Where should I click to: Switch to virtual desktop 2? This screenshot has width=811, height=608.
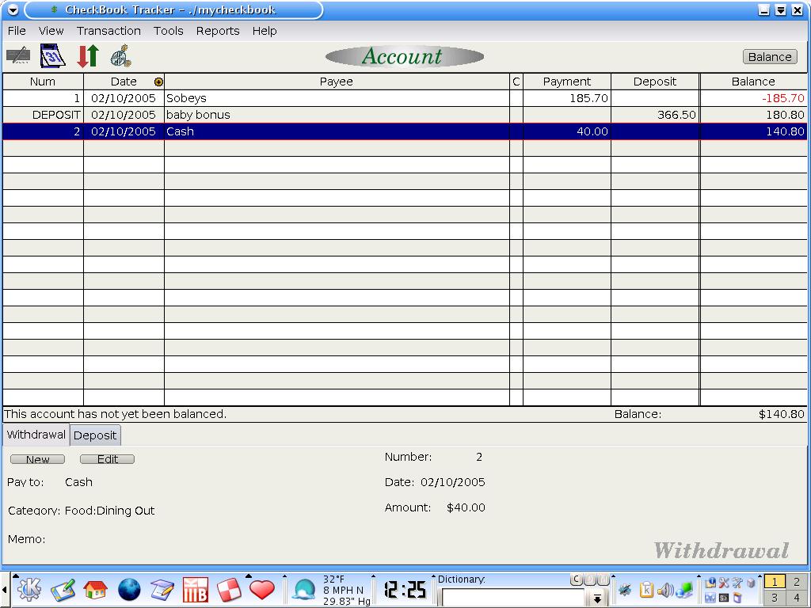[x=797, y=582]
